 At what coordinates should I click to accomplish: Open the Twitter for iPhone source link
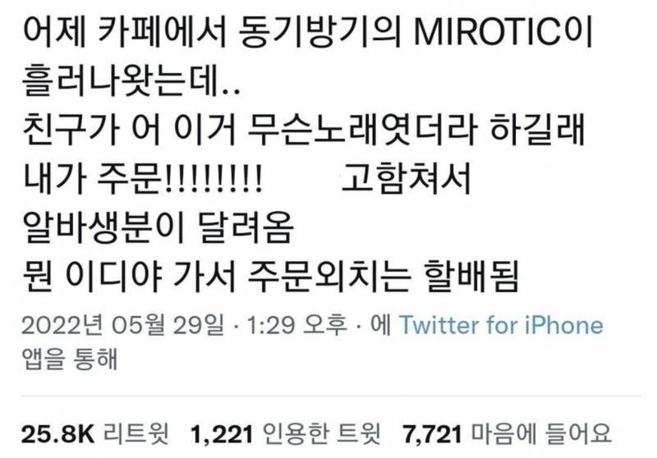coord(501,325)
